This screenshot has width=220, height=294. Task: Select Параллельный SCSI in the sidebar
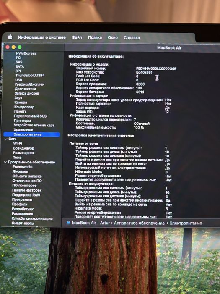(x=31, y=116)
